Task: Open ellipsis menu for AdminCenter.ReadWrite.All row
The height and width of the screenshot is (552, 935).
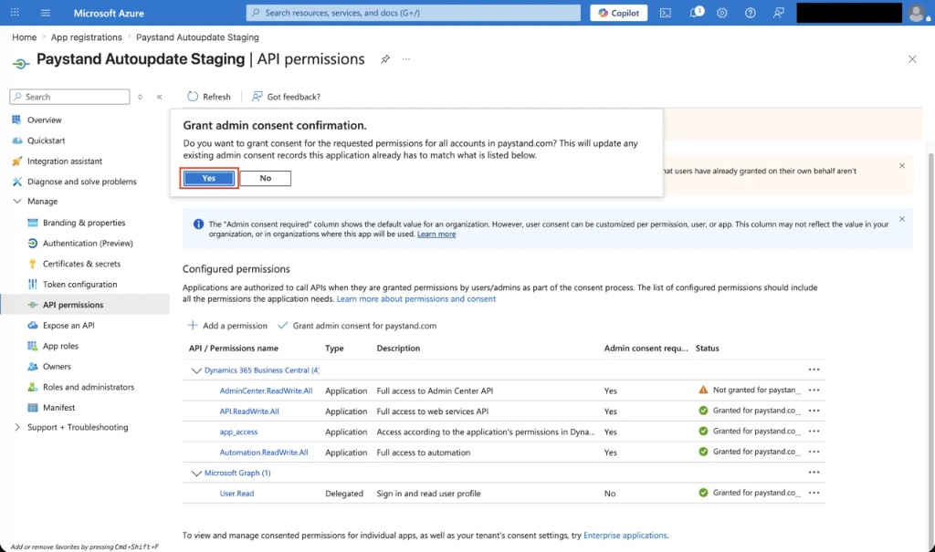Action: tap(814, 390)
